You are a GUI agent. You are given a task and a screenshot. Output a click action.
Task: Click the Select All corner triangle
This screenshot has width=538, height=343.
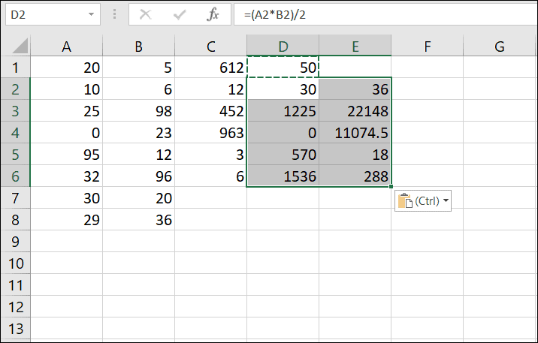point(20,46)
